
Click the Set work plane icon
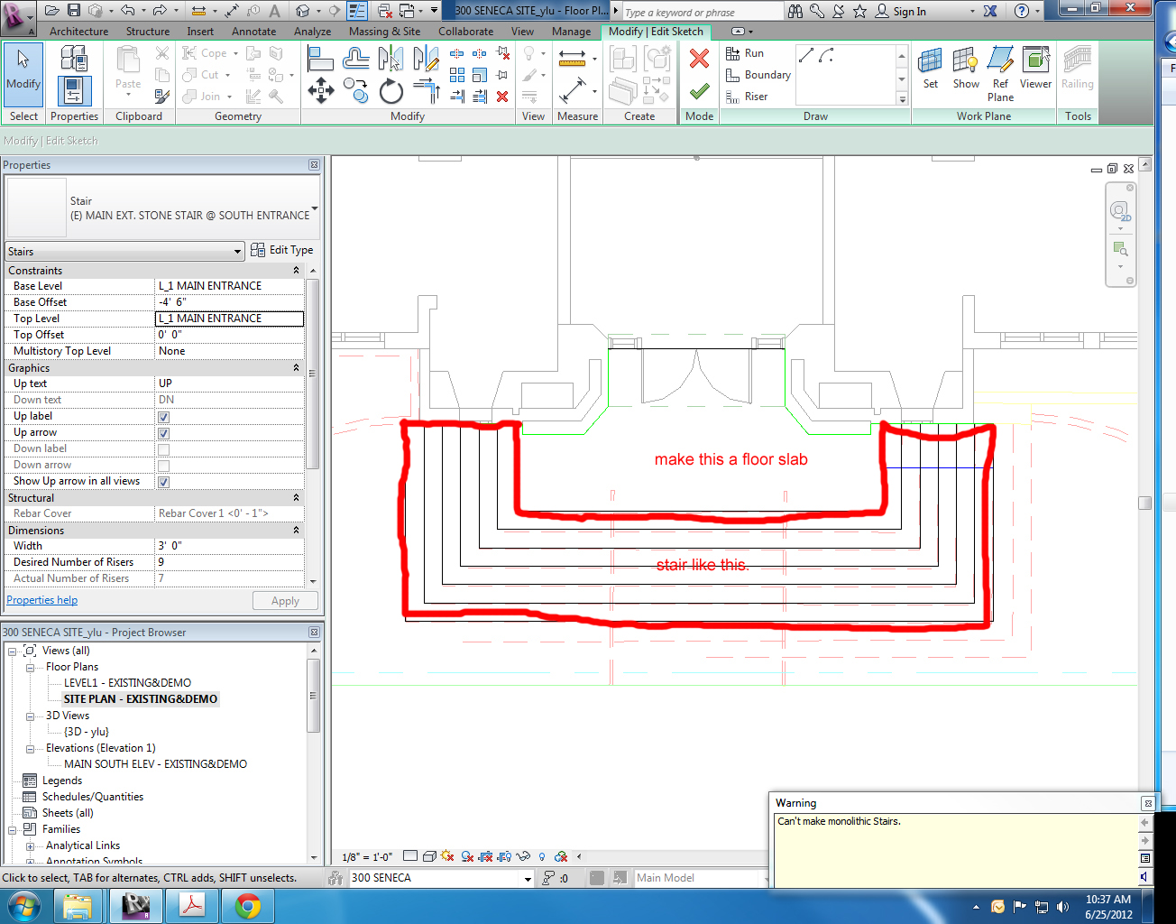pos(930,69)
